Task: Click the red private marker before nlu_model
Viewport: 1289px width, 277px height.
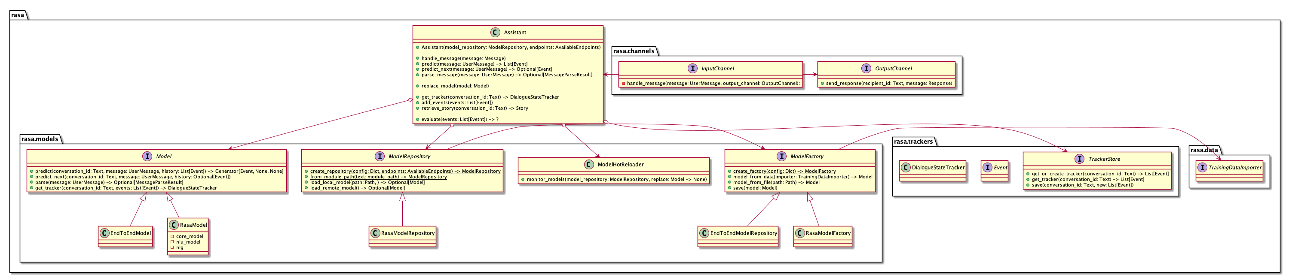Action: point(172,242)
